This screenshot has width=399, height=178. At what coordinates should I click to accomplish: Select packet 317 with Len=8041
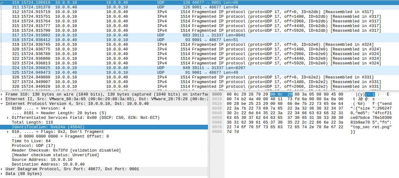click(x=124, y=35)
